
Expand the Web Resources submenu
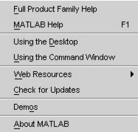click(x=69, y=74)
